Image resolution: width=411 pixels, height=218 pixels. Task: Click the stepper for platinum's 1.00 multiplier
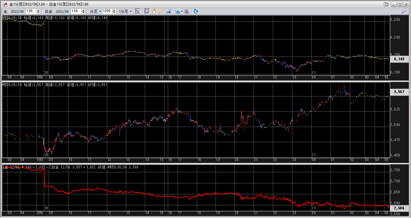click(84, 11)
